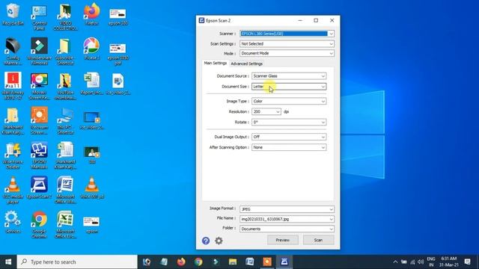Viewport: 479px width, 269px height.
Task: Open Wise Force Deleter desktop shortcut
Action: 13,155
